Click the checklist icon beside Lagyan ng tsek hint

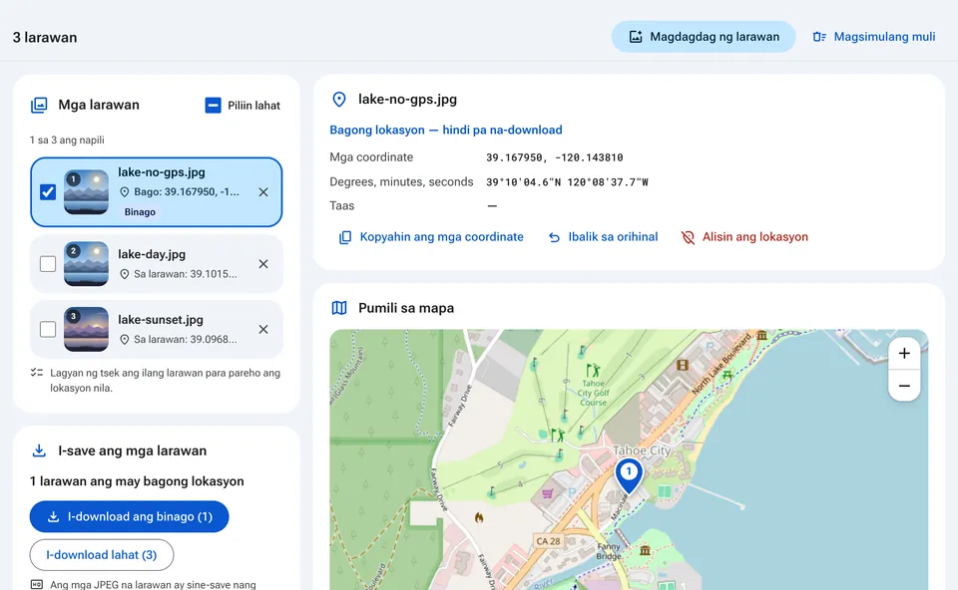point(37,372)
